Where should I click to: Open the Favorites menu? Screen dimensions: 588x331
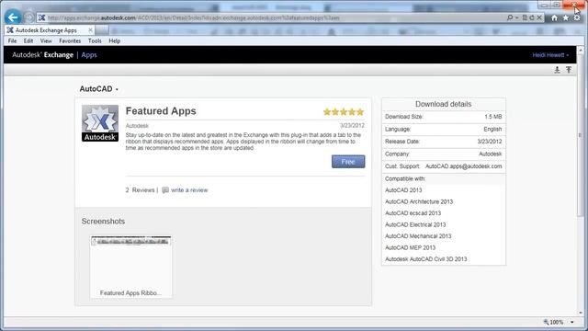70,40
